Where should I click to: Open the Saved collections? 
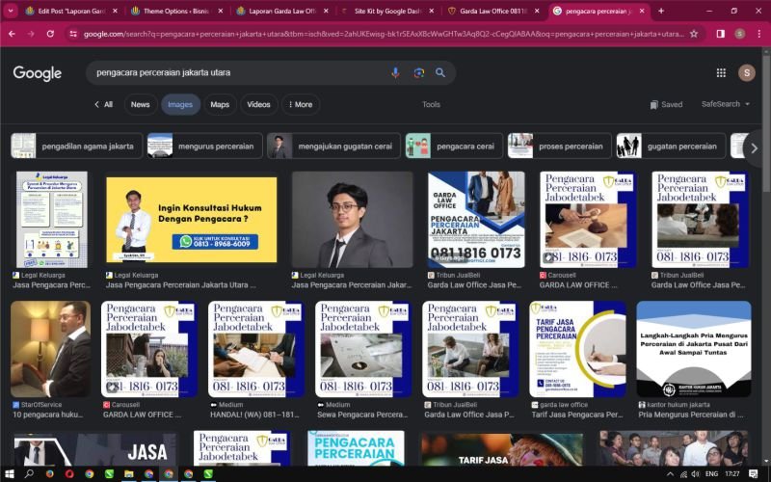666,104
